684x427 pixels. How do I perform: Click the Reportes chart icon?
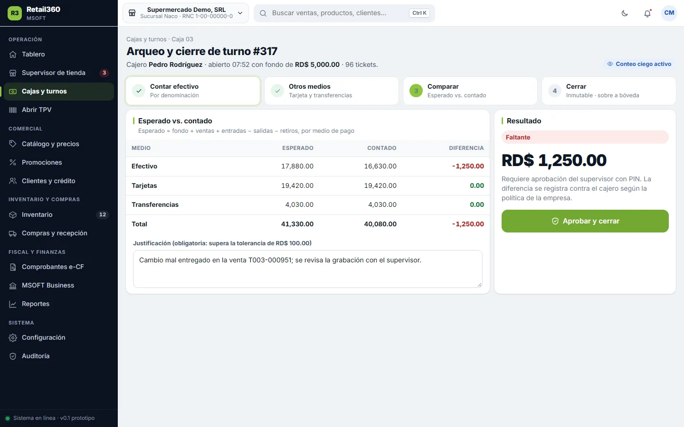point(13,304)
